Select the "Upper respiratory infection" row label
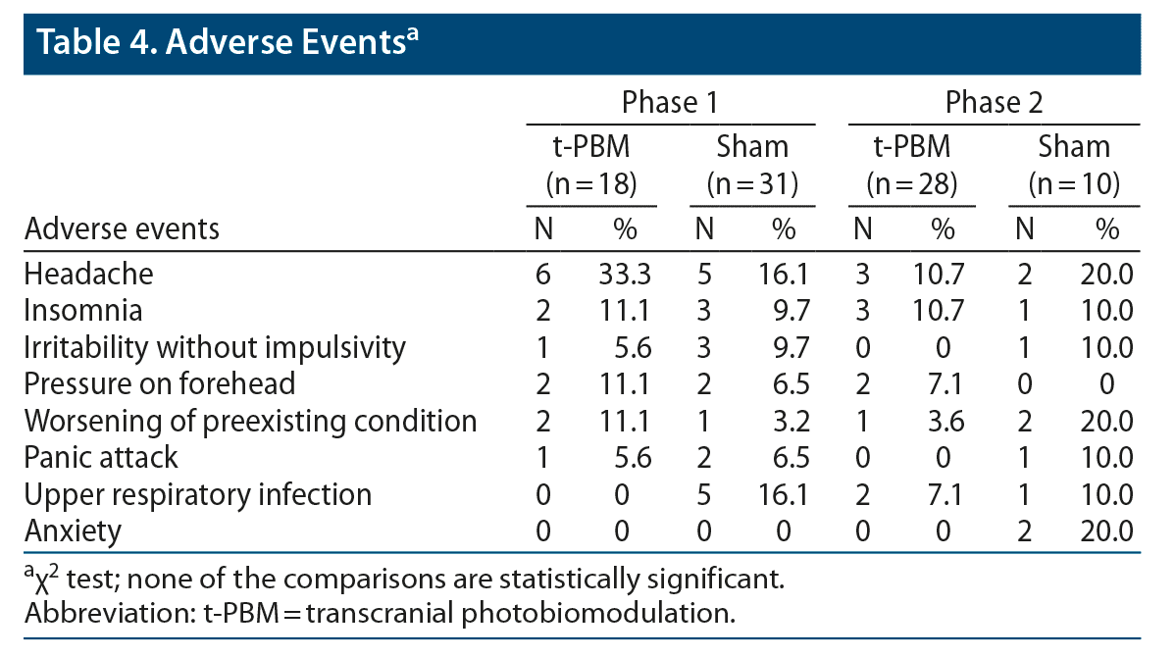Viewport: 1175px width, 657px height. (x=198, y=494)
